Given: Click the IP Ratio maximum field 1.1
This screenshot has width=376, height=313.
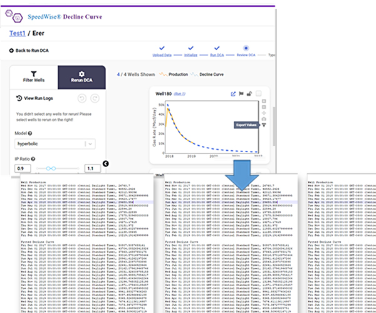Looking at the screenshot, I should [93, 168].
